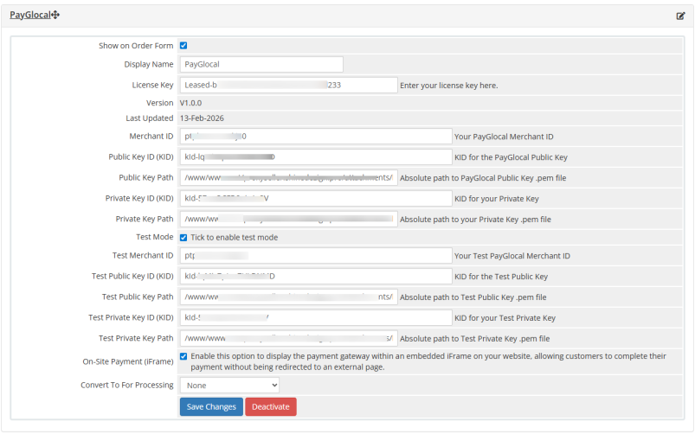Click 'Your Test PayGlocal Merchant ID' hint
Image resolution: width=695 pixels, height=434 pixels.
point(512,256)
